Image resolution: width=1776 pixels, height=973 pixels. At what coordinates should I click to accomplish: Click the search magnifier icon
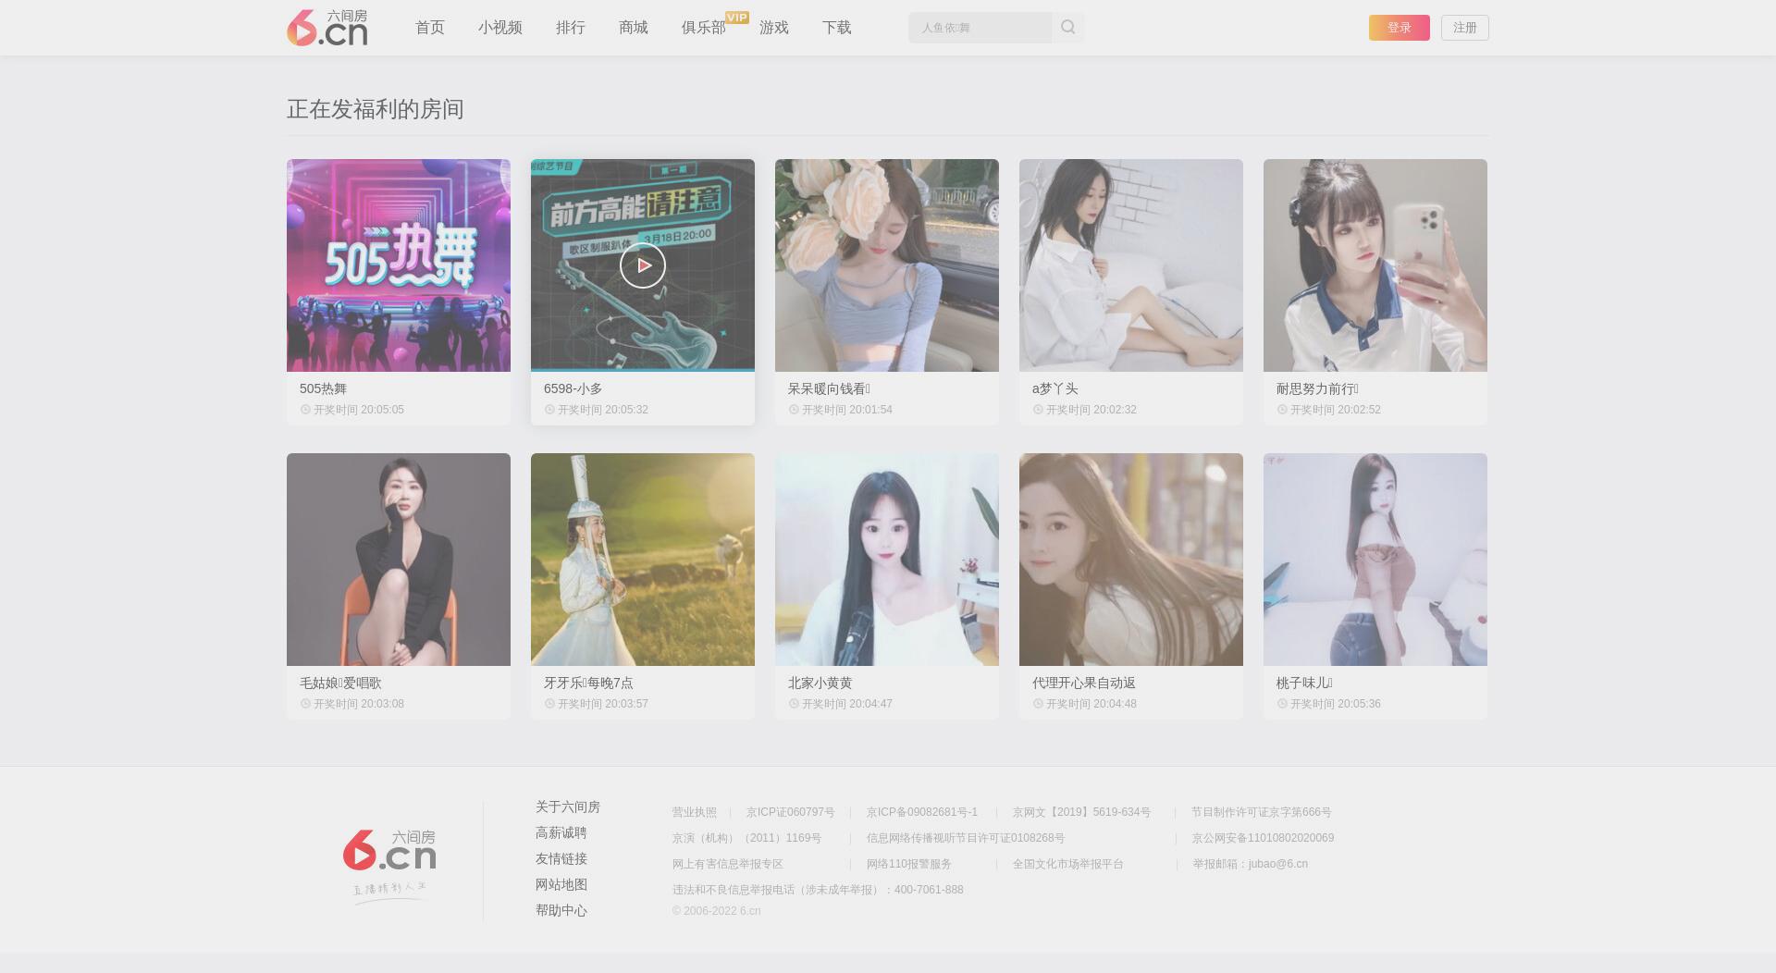pyautogui.click(x=1068, y=28)
